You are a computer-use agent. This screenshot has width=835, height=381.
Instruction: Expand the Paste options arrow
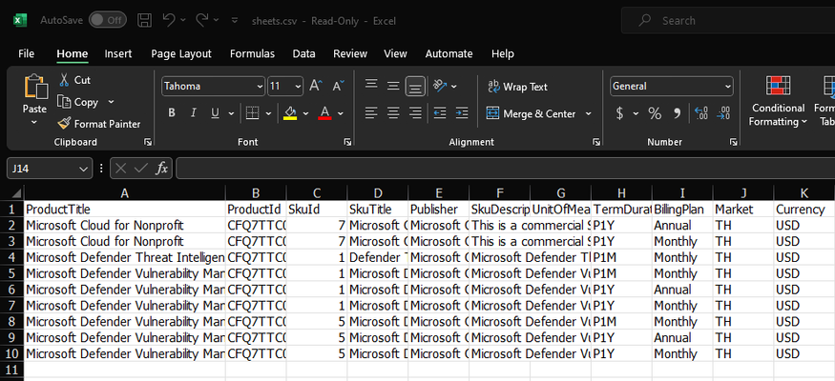point(34,123)
